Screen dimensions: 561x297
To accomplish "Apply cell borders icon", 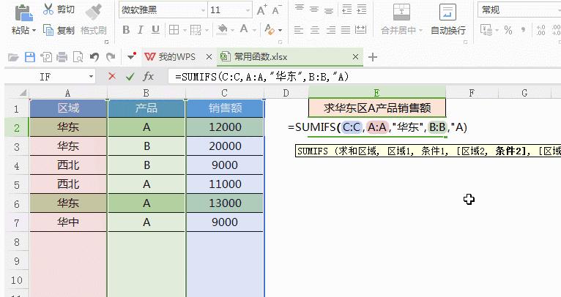I will click(x=174, y=30).
